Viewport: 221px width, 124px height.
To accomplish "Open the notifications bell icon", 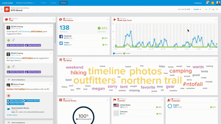I will (x=207, y=3).
